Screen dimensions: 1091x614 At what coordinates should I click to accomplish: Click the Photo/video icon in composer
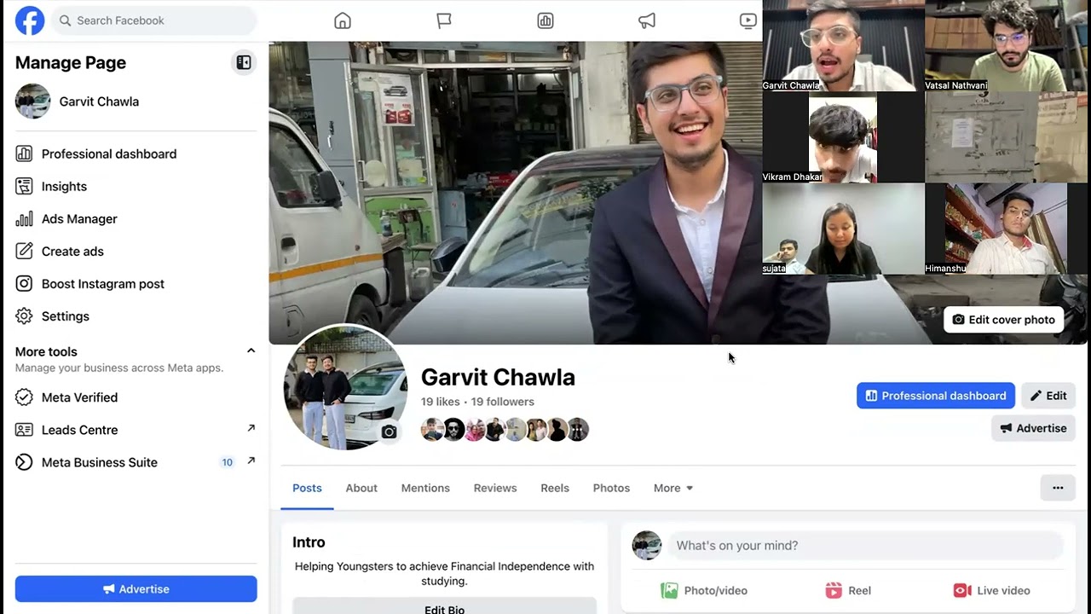pos(670,590)
